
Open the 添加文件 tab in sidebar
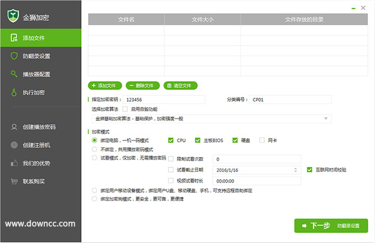(x=40, y=38)
